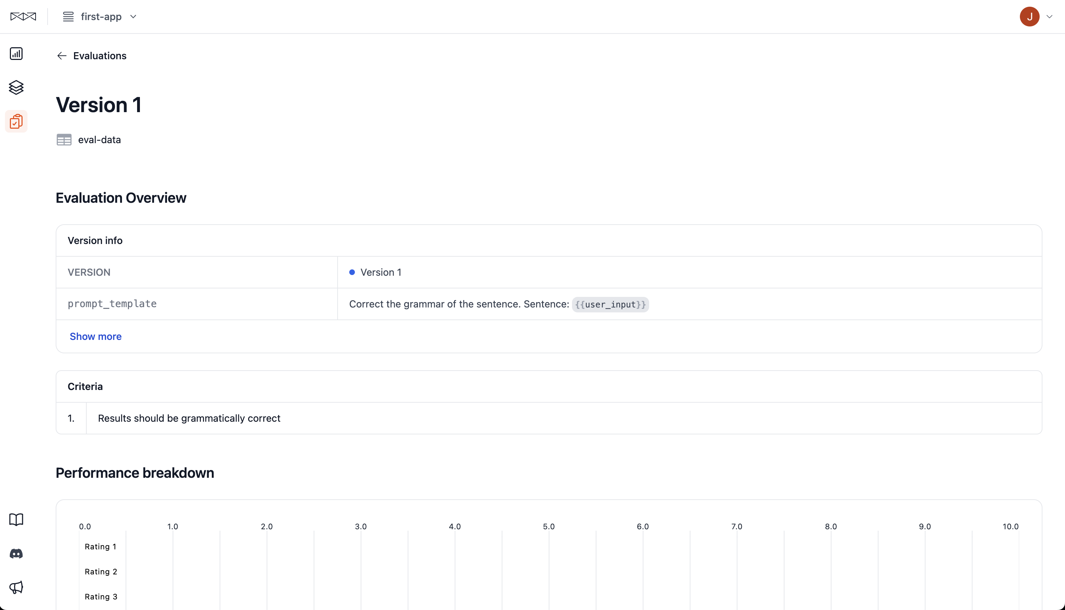The width and height of the screenshot is (1065, 610).
Task: Open the dashboard chart icon in sidebar
Action: tap(16, 54)
